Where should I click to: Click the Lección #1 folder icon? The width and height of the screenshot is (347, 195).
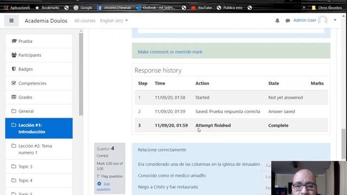[x=14, y=125]
